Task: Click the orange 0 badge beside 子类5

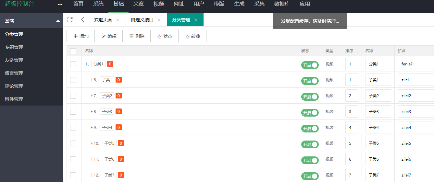Action: 121,143
